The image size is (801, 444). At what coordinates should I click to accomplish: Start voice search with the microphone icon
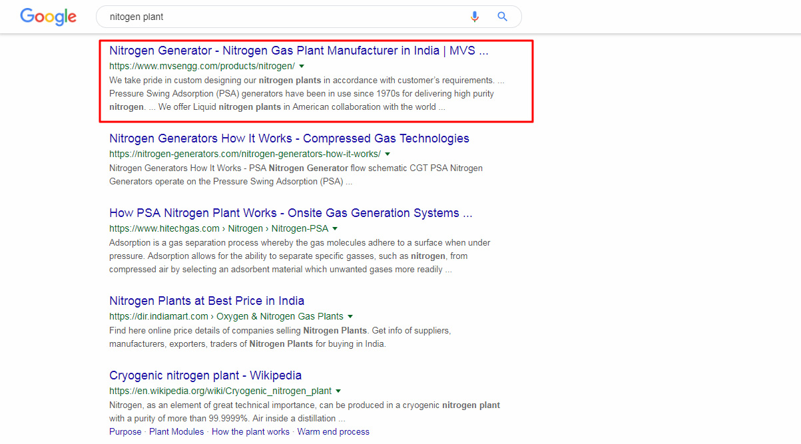pos(475,17)
